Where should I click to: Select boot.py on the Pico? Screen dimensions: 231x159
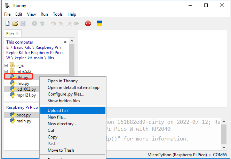pos(24,115)
